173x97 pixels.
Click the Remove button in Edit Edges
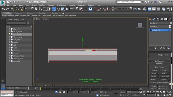click(x=154, y=70)
